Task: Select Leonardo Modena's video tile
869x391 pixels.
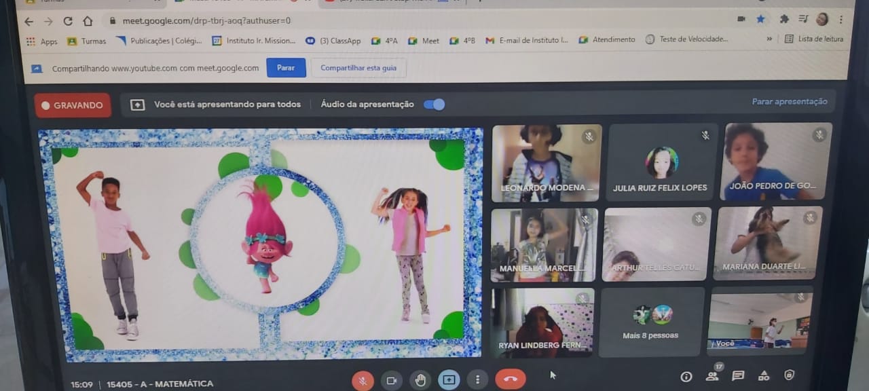Action: pos(547,163)
